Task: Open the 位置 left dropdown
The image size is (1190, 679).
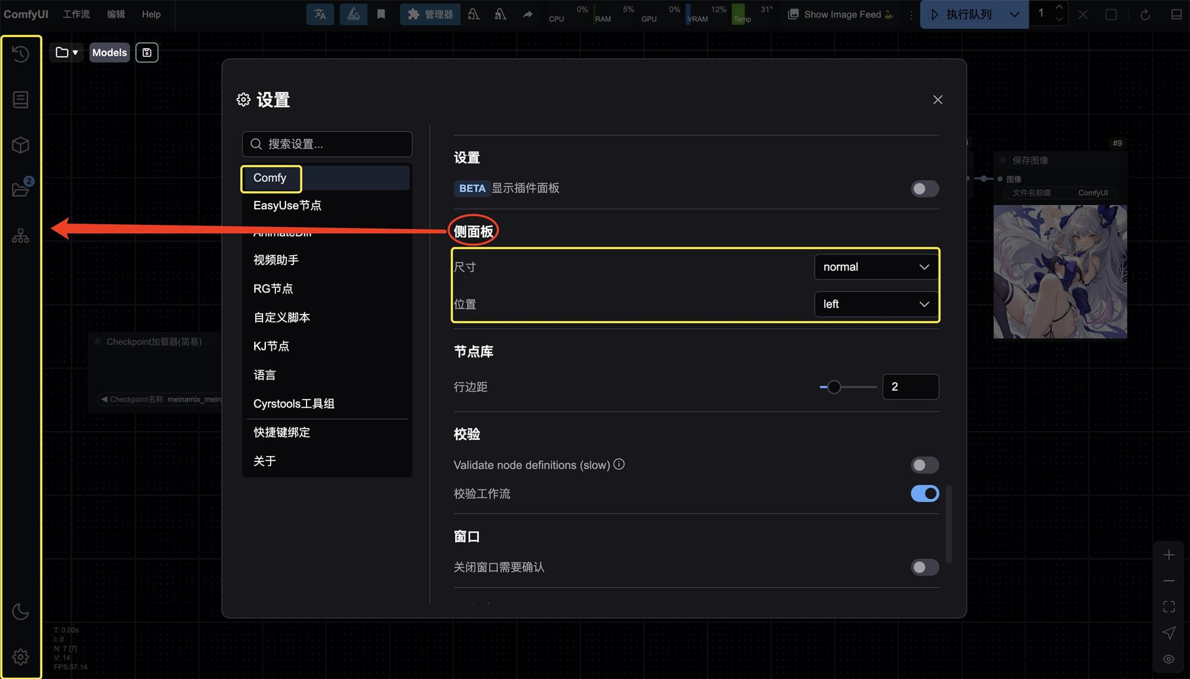Action: pos(875,304)
